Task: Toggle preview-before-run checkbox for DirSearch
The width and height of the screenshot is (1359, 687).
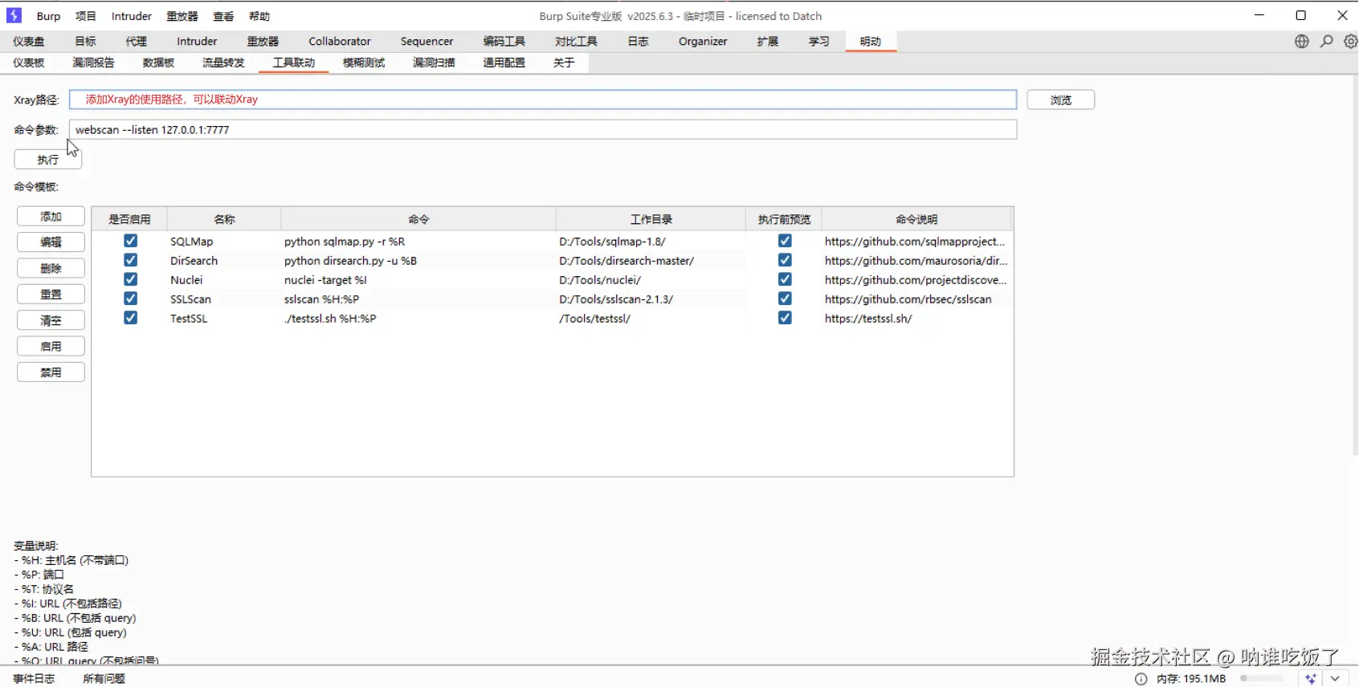Action: click(785, 260)
